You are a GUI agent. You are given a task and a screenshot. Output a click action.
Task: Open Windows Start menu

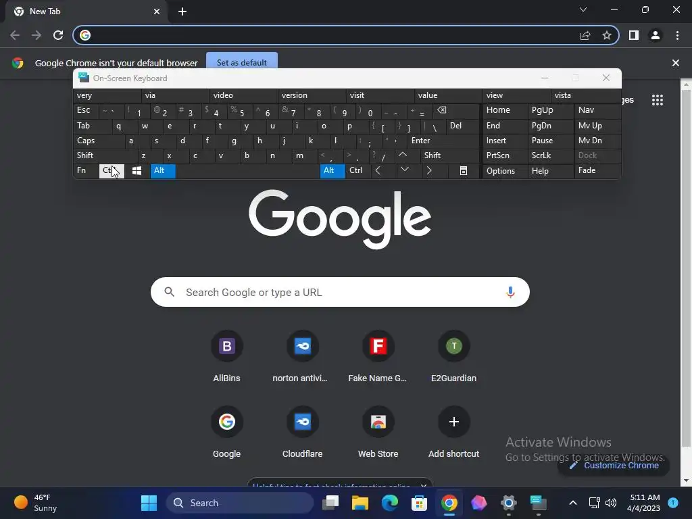click(149, 503)
